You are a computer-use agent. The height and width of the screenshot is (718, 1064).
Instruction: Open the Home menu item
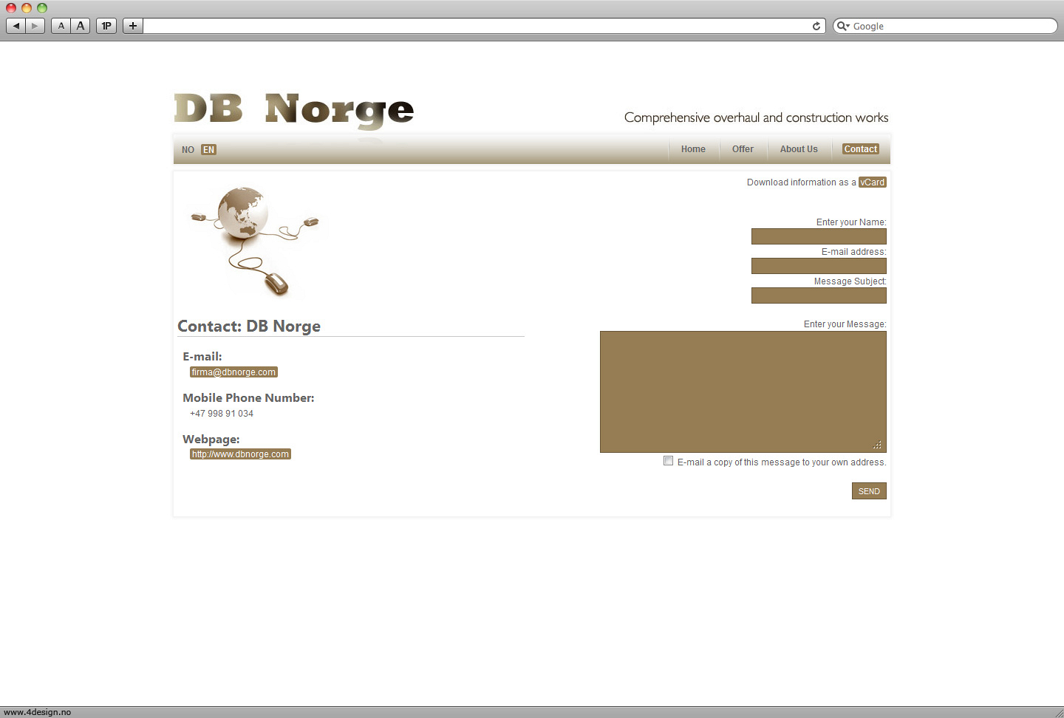click(x=693, y=149)
